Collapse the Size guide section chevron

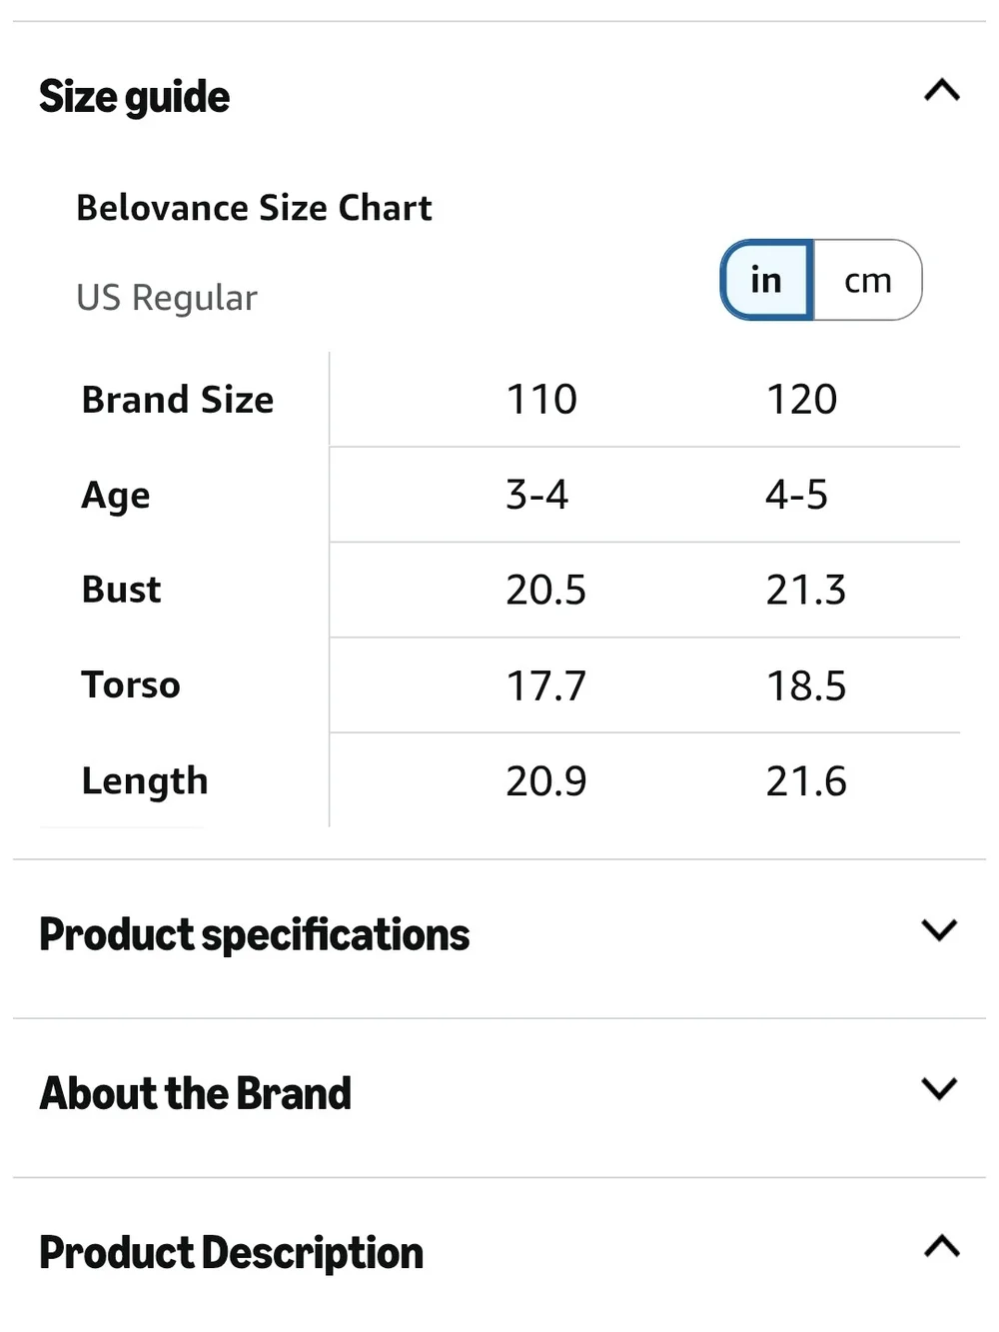[941, 91]
